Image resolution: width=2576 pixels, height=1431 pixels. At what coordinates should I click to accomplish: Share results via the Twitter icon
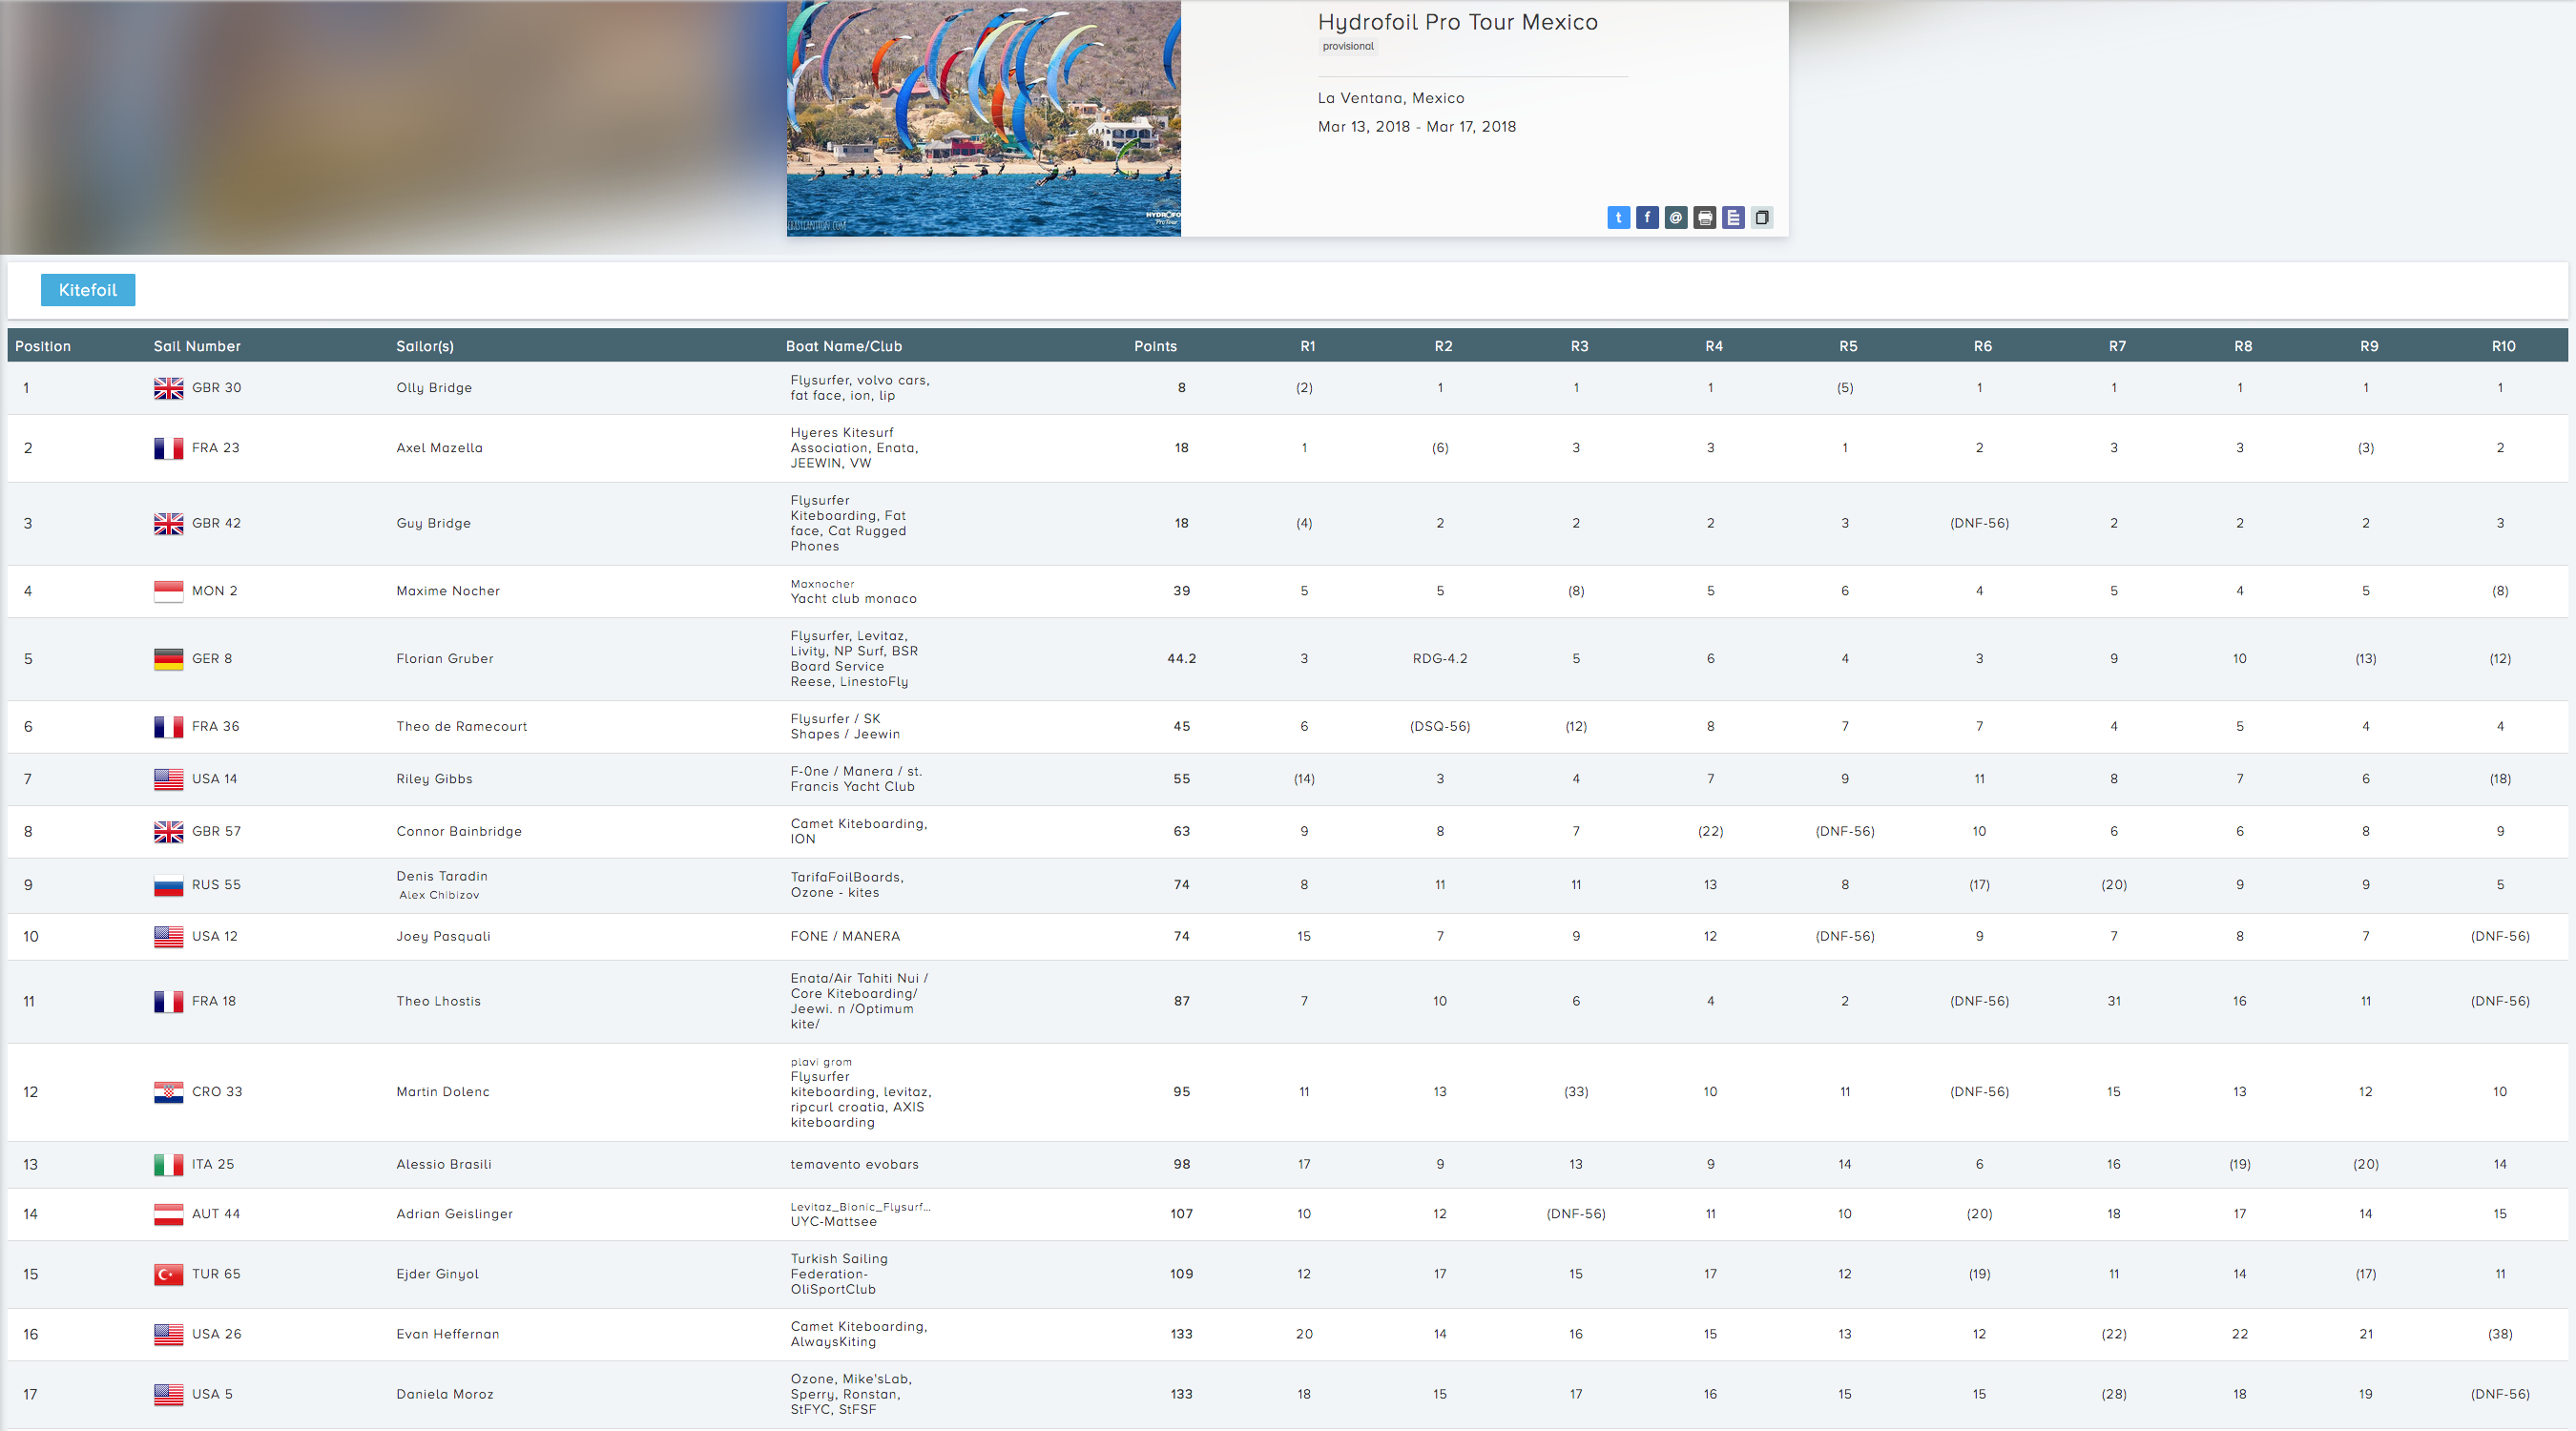click(1618, 217)
